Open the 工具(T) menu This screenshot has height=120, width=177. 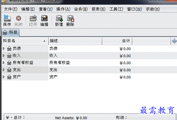[116, 9]
